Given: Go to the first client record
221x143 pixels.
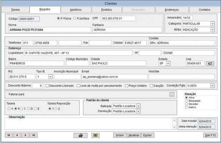Looking at the screenshot, I should click(9, 135).
